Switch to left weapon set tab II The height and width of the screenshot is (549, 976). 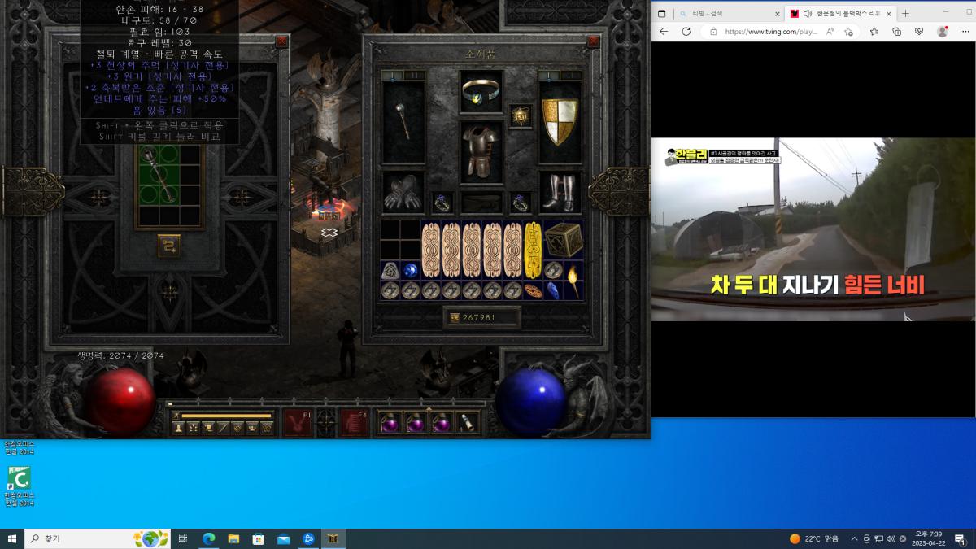pyautogui.click(x=413, y=76)
